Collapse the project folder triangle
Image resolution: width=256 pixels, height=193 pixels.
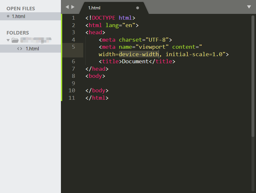point(8,40)
